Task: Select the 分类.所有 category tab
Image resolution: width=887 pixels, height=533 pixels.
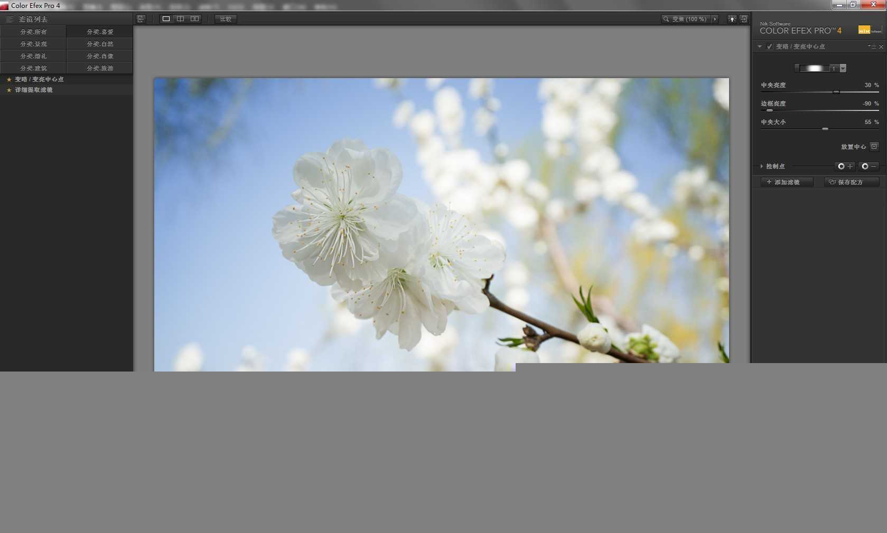Action: [x=33, y=32]
